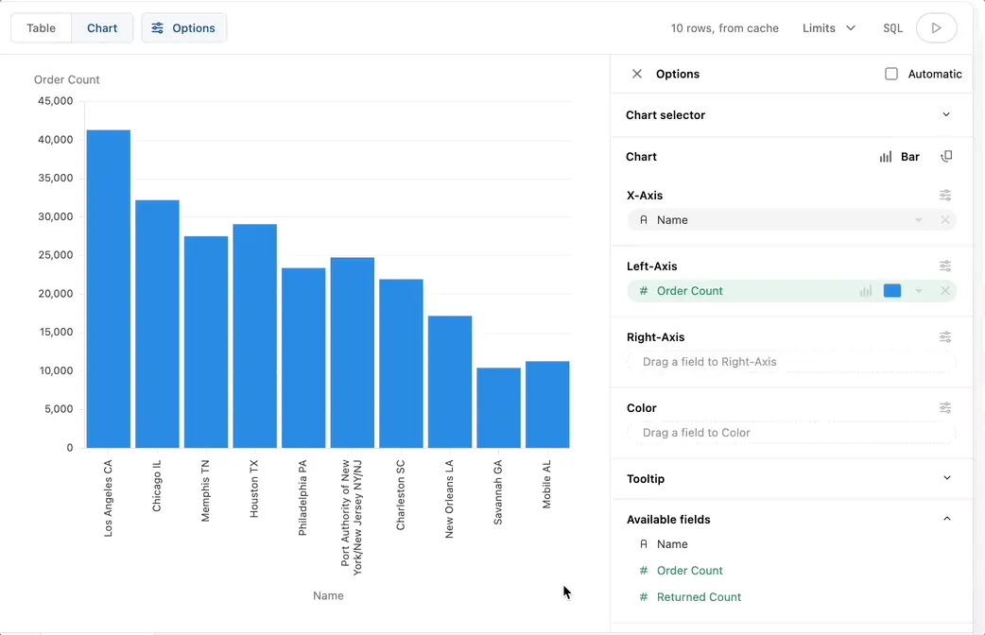Image resolution: width=985 pixels, height=635 pixels.
Task: Collapse the Available fields section
Action: pos(946,519)
